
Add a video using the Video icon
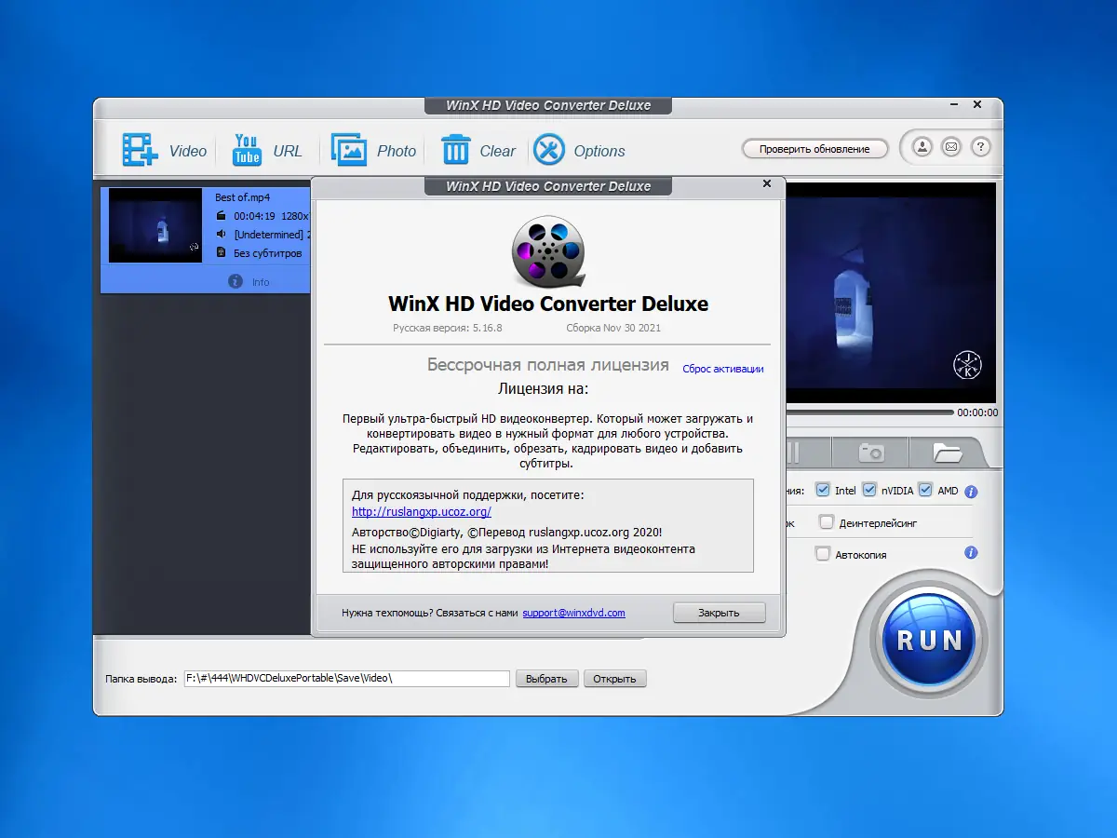point(139,149)
